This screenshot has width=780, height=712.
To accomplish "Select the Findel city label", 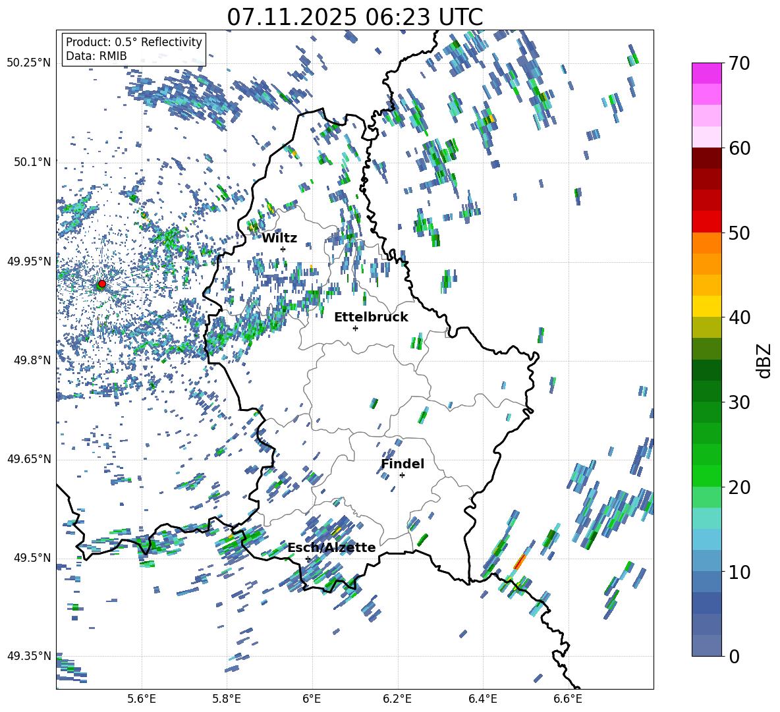I will pyautogui.click(x=403, y=464).
